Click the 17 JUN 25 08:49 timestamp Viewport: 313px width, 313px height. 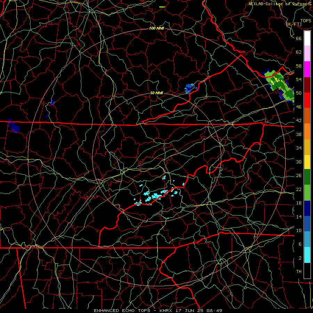coord(199,311)
